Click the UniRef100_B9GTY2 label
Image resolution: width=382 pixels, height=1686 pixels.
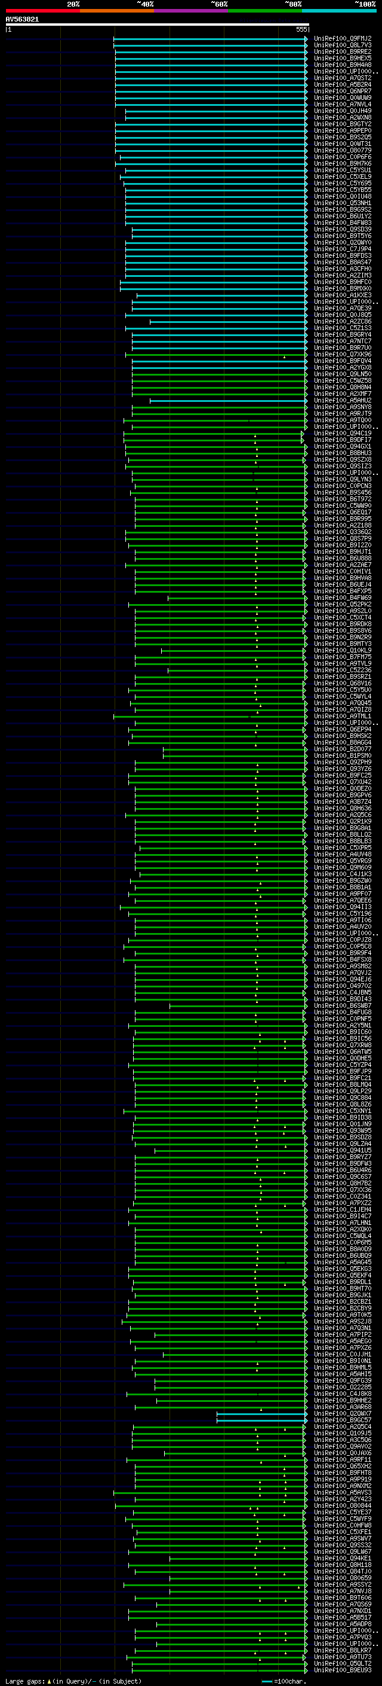pos(343,124)
